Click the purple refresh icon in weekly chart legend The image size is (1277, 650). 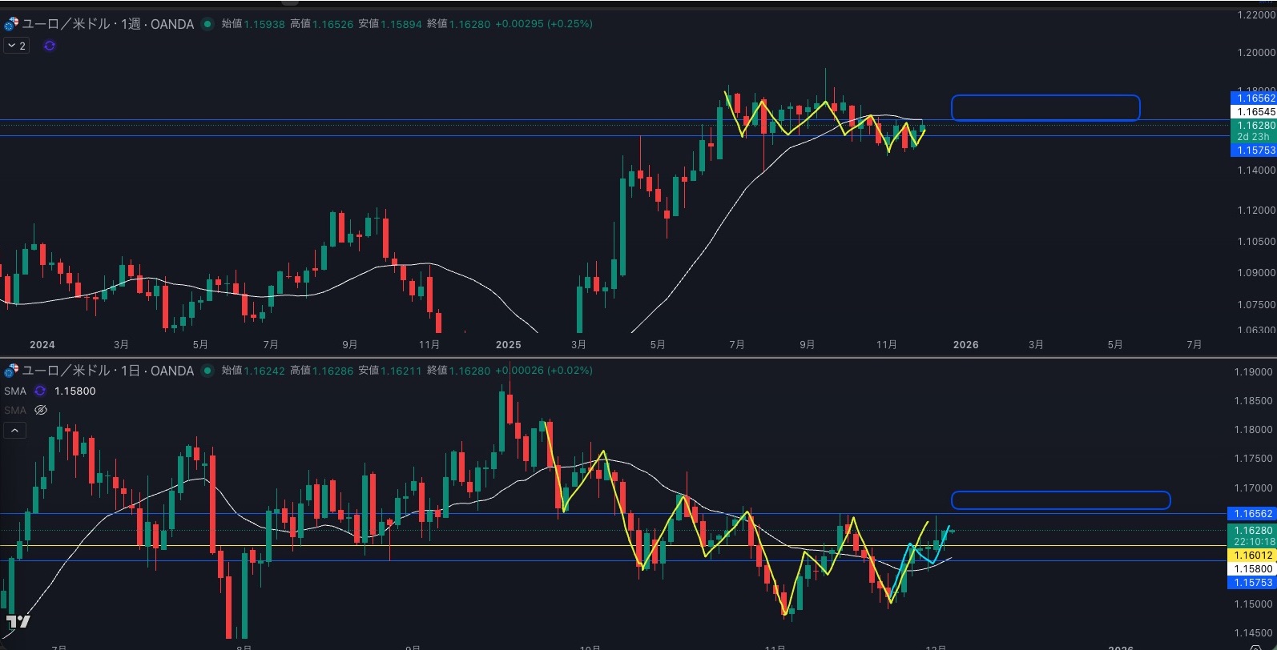50,46
